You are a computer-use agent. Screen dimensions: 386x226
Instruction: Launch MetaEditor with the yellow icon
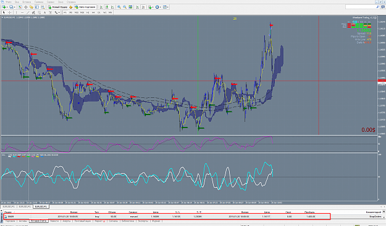coord(70,7)
